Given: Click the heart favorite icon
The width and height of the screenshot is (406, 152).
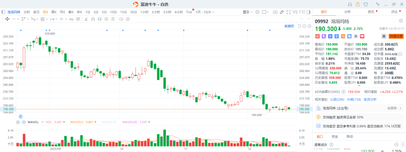Looking at the screenshot, I should (362, 36).
